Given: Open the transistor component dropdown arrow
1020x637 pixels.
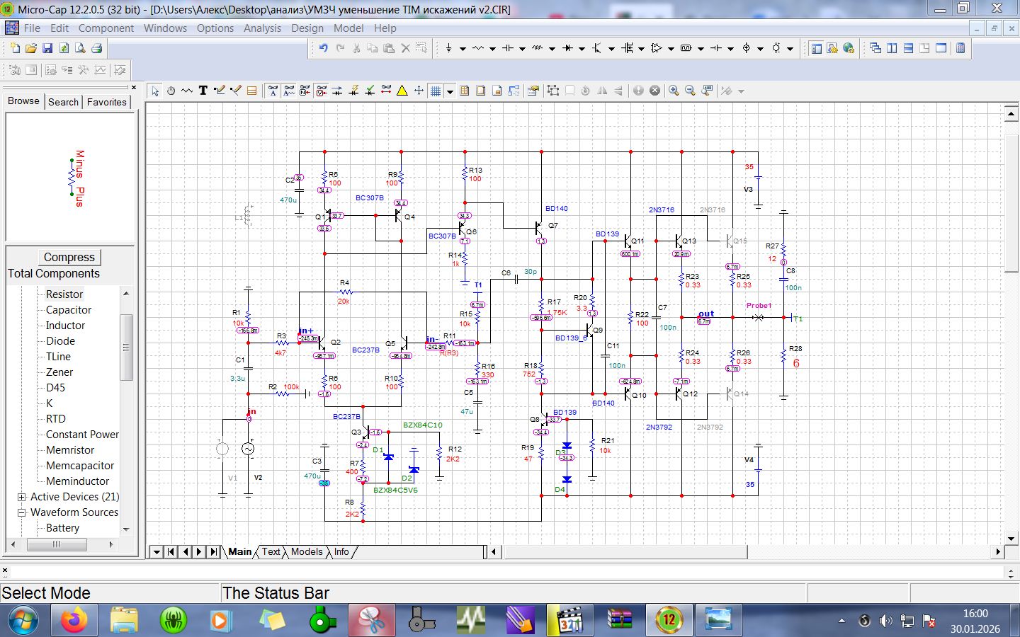Looking at the screenshot, I should point(611,49).
